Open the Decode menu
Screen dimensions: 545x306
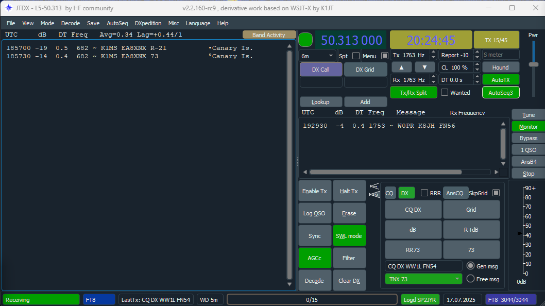[71, 23]
